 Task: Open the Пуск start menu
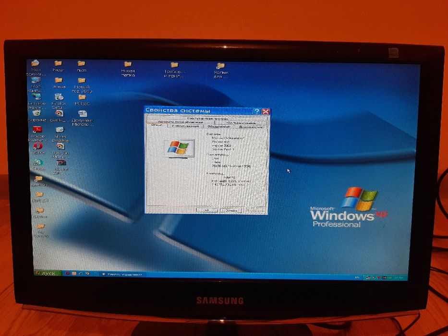[x=48, y=273]
